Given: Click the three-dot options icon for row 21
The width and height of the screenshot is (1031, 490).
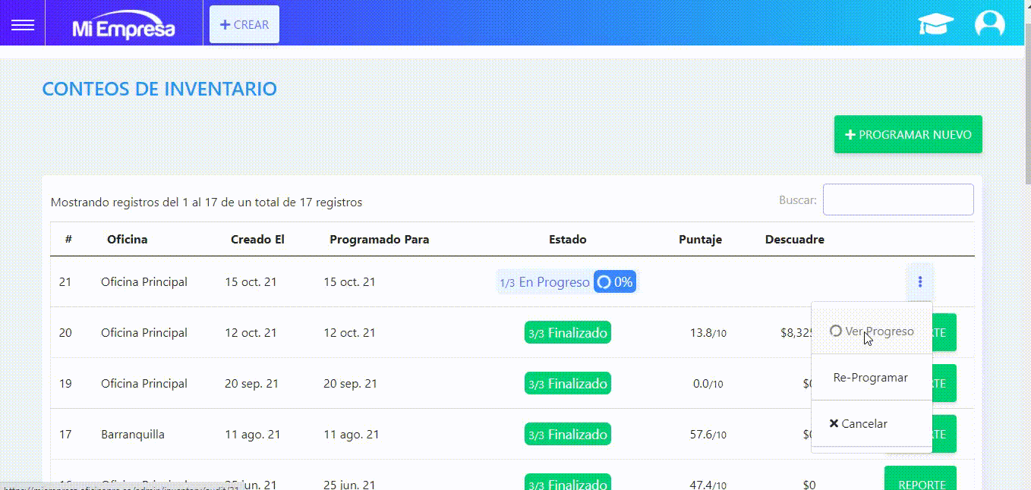Looking at the screenshot, I should point(919,282).
